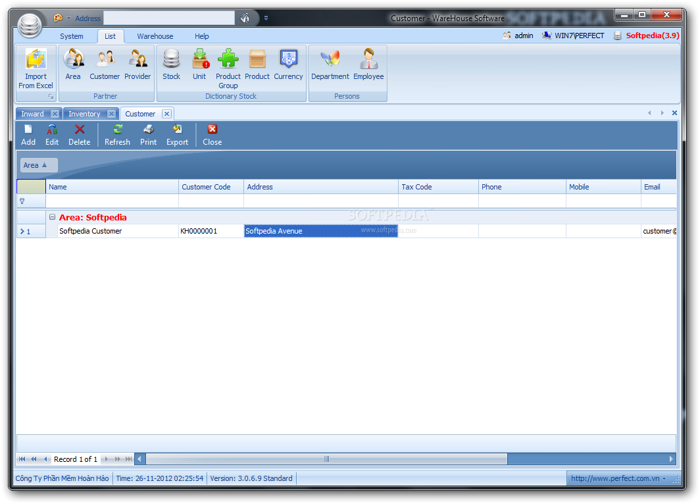Image resolution: width=700 pixels, height=504 pixels.
Task: Sort by Name column header
Action: pyautogui.click(x=112, y=187)
